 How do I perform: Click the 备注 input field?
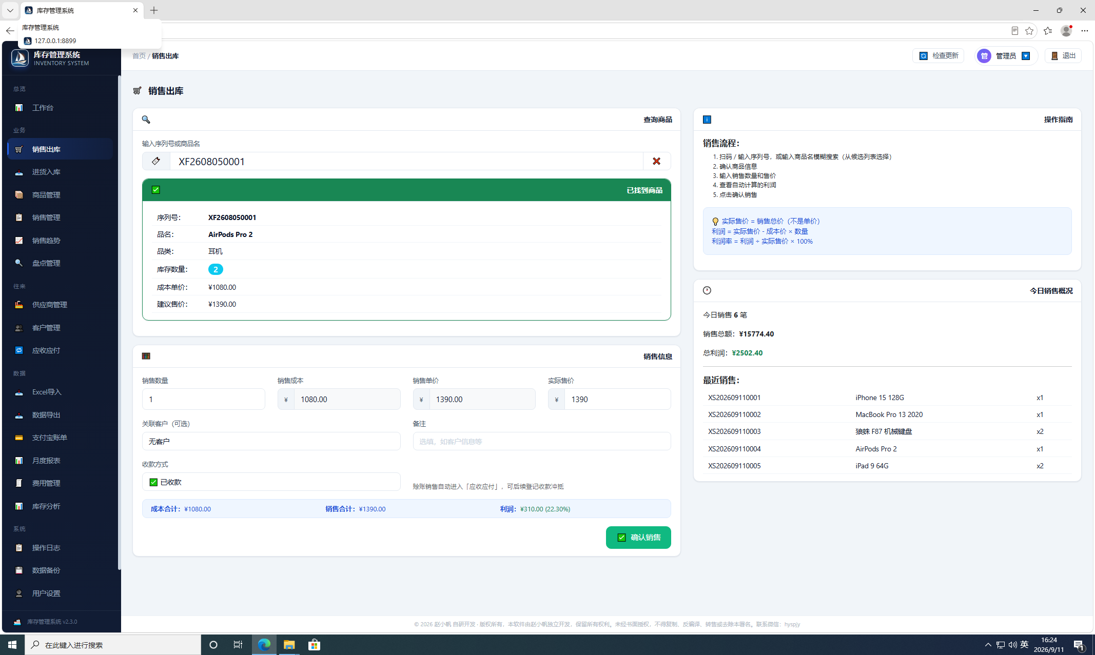tap(542, 441)
